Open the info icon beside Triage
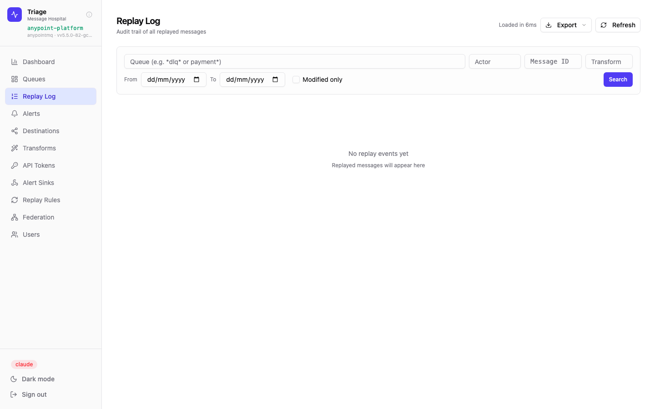 pos(89,15)
